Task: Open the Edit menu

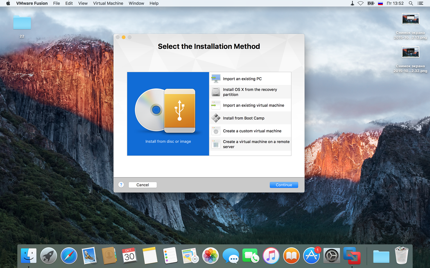Action: point(69,3)
